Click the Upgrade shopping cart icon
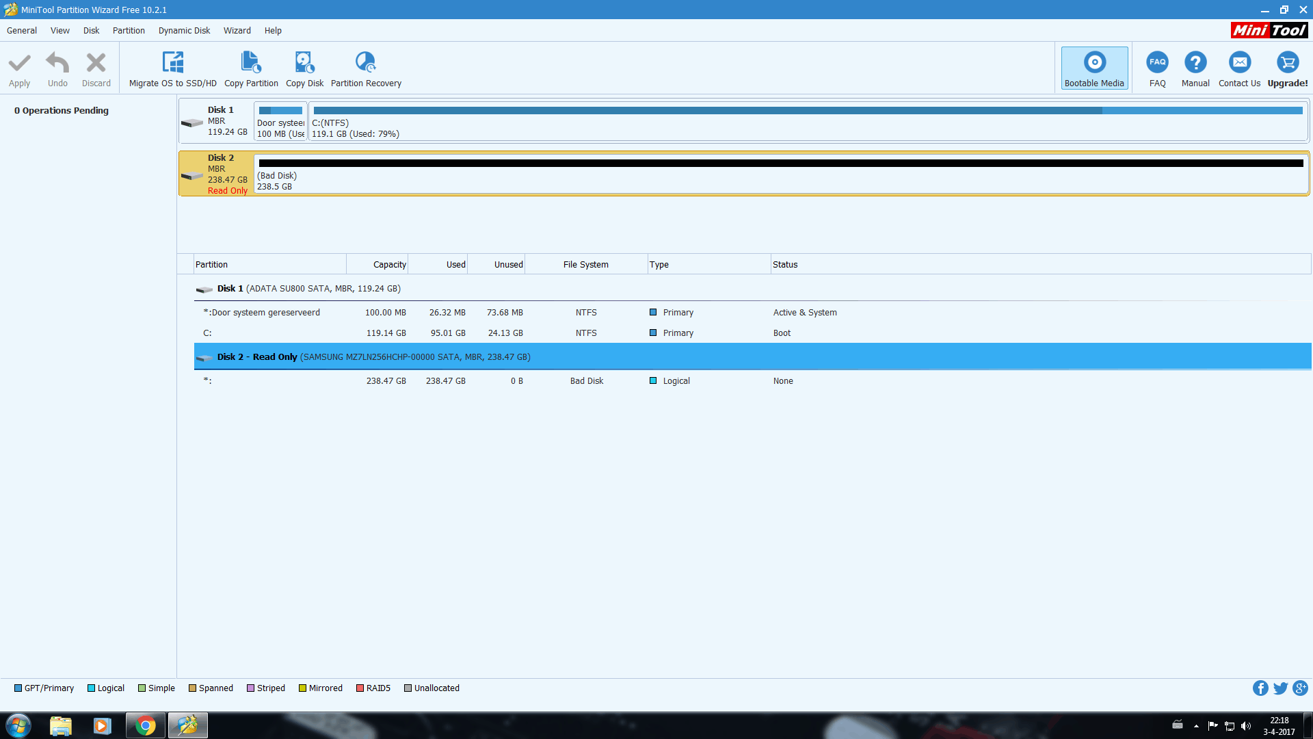This screenshot has width=1313, height=739. (1287, 63)
